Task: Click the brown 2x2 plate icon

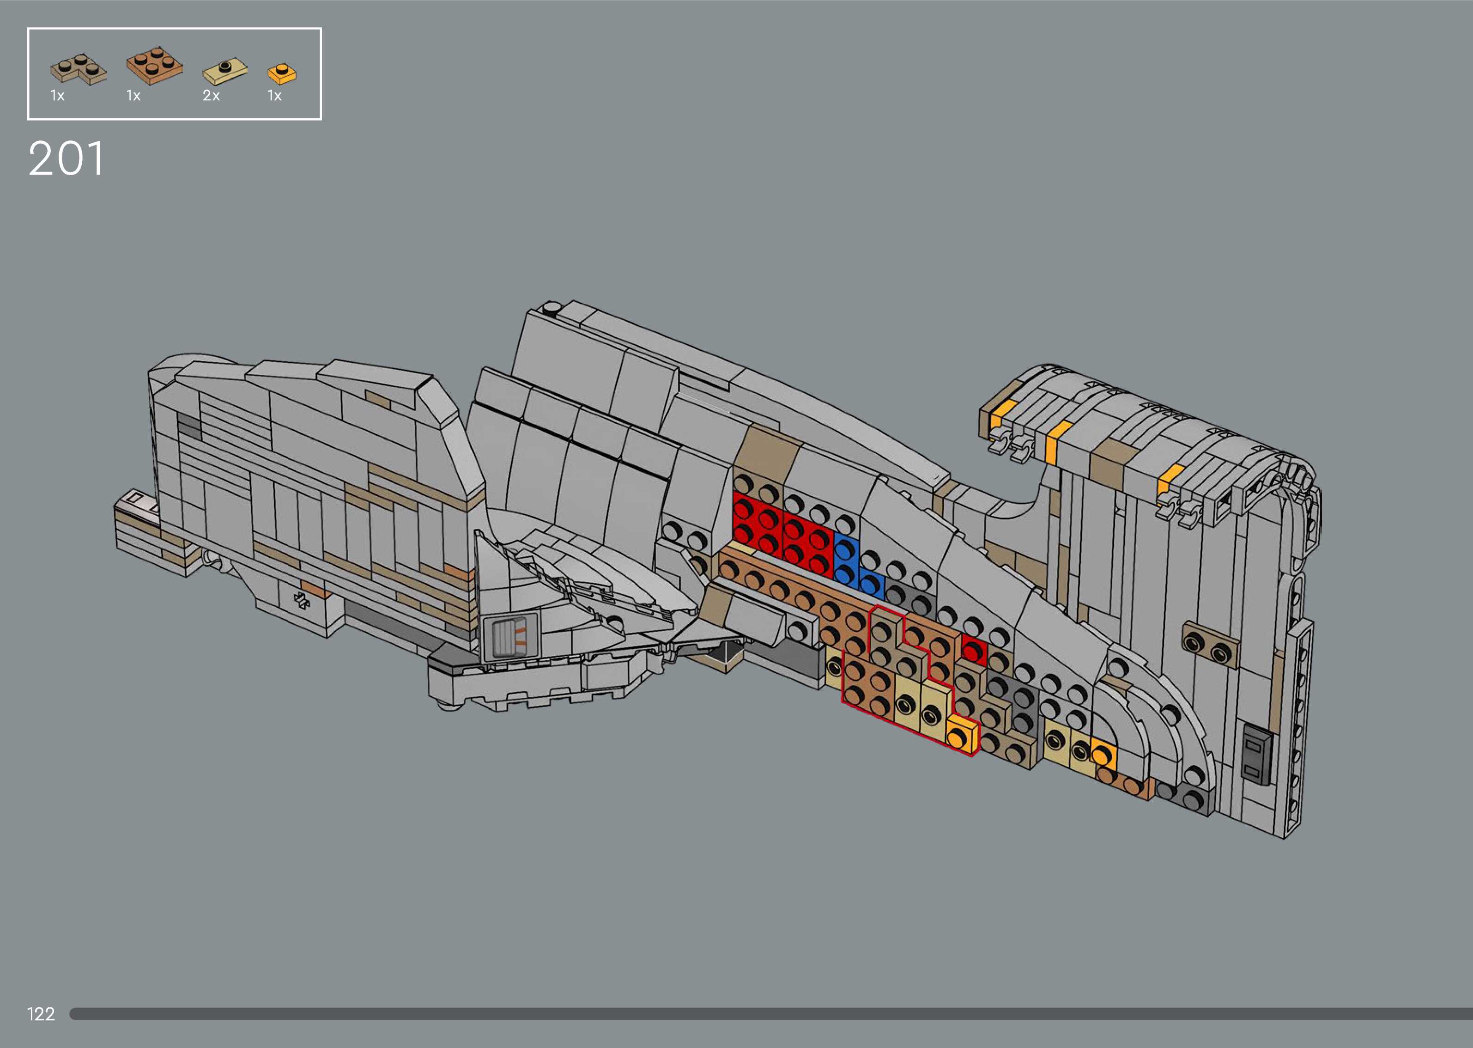Action: click(x=154, y=66)
